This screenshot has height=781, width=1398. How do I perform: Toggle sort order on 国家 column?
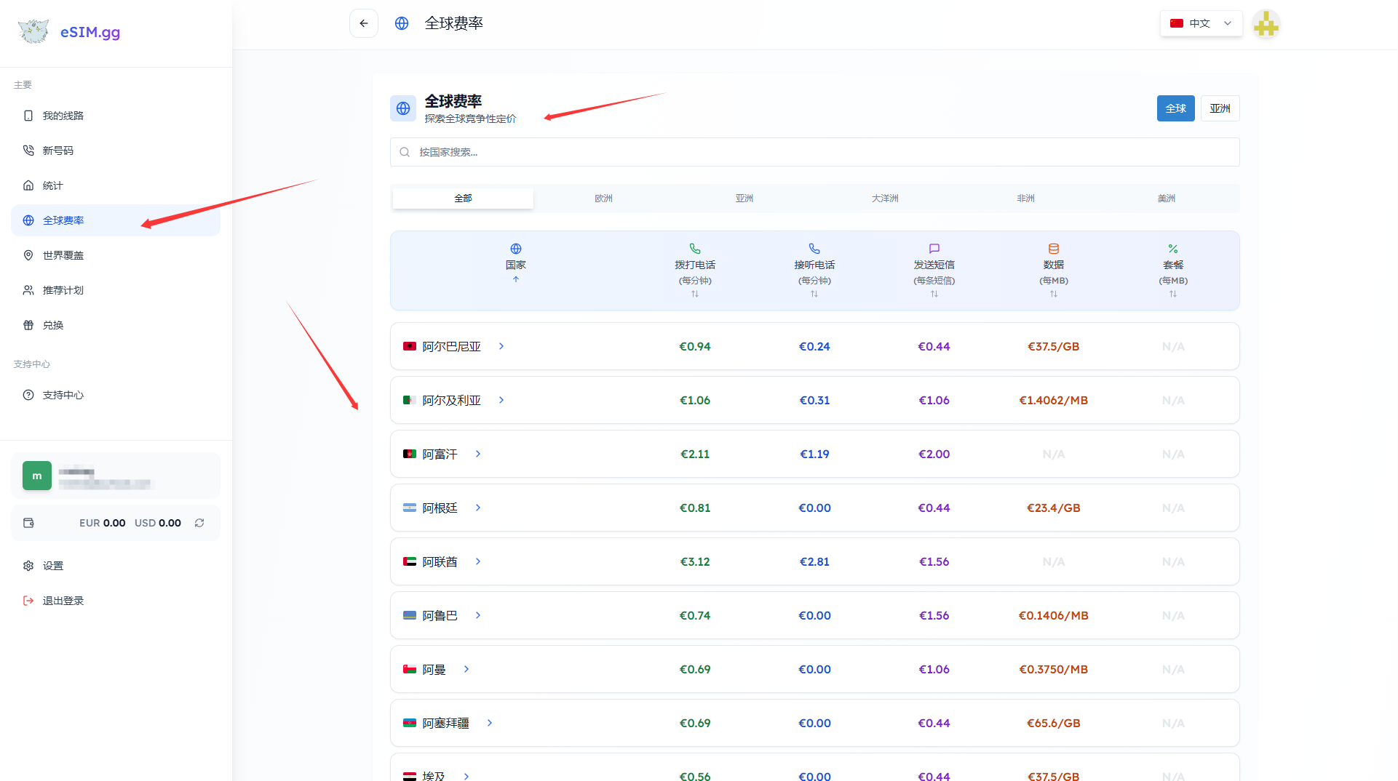(515, 265)
